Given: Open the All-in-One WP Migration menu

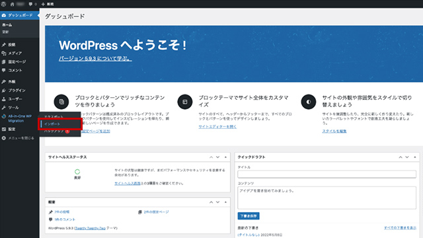Looking at the screenshot, I should pos(19,118).
